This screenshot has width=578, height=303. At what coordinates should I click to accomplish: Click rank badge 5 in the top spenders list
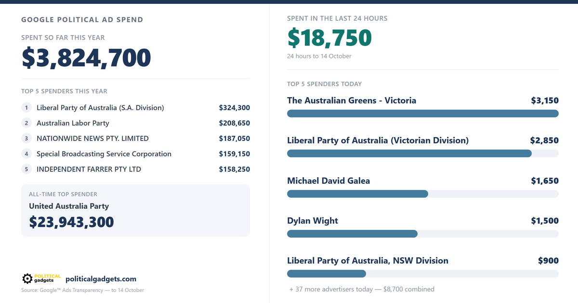click(x=26, y=169)
